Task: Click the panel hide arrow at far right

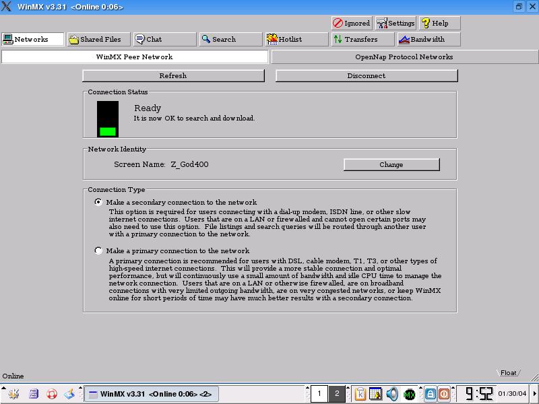Action: [535, 394]
